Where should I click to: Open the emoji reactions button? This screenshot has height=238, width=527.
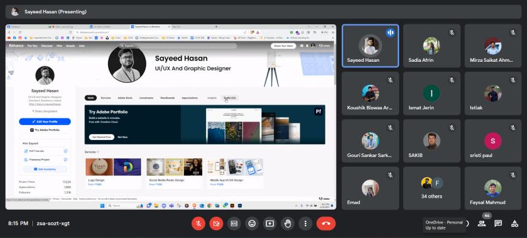point(252,224)
